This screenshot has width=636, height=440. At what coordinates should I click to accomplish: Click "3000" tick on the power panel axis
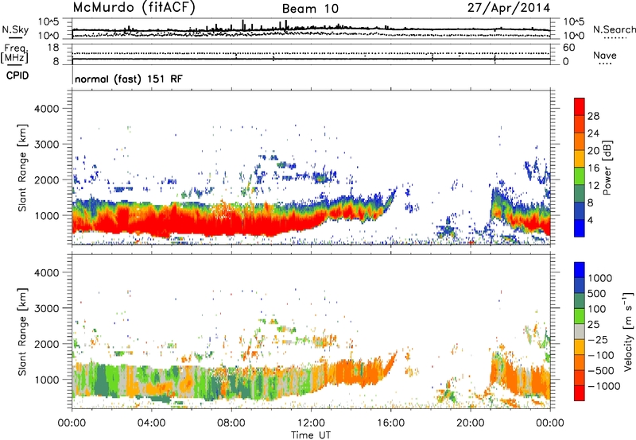47,145
